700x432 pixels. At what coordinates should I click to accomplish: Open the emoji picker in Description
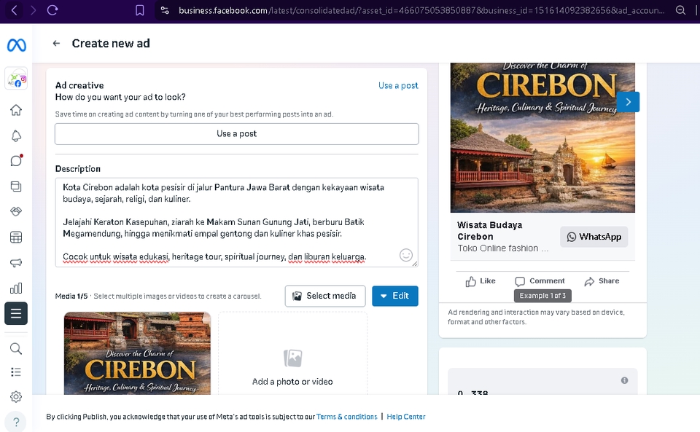coord(406,255)
